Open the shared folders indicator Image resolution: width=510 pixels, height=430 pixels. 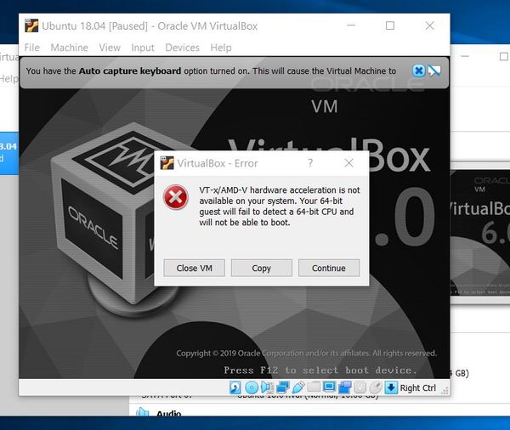click(313, 388)
